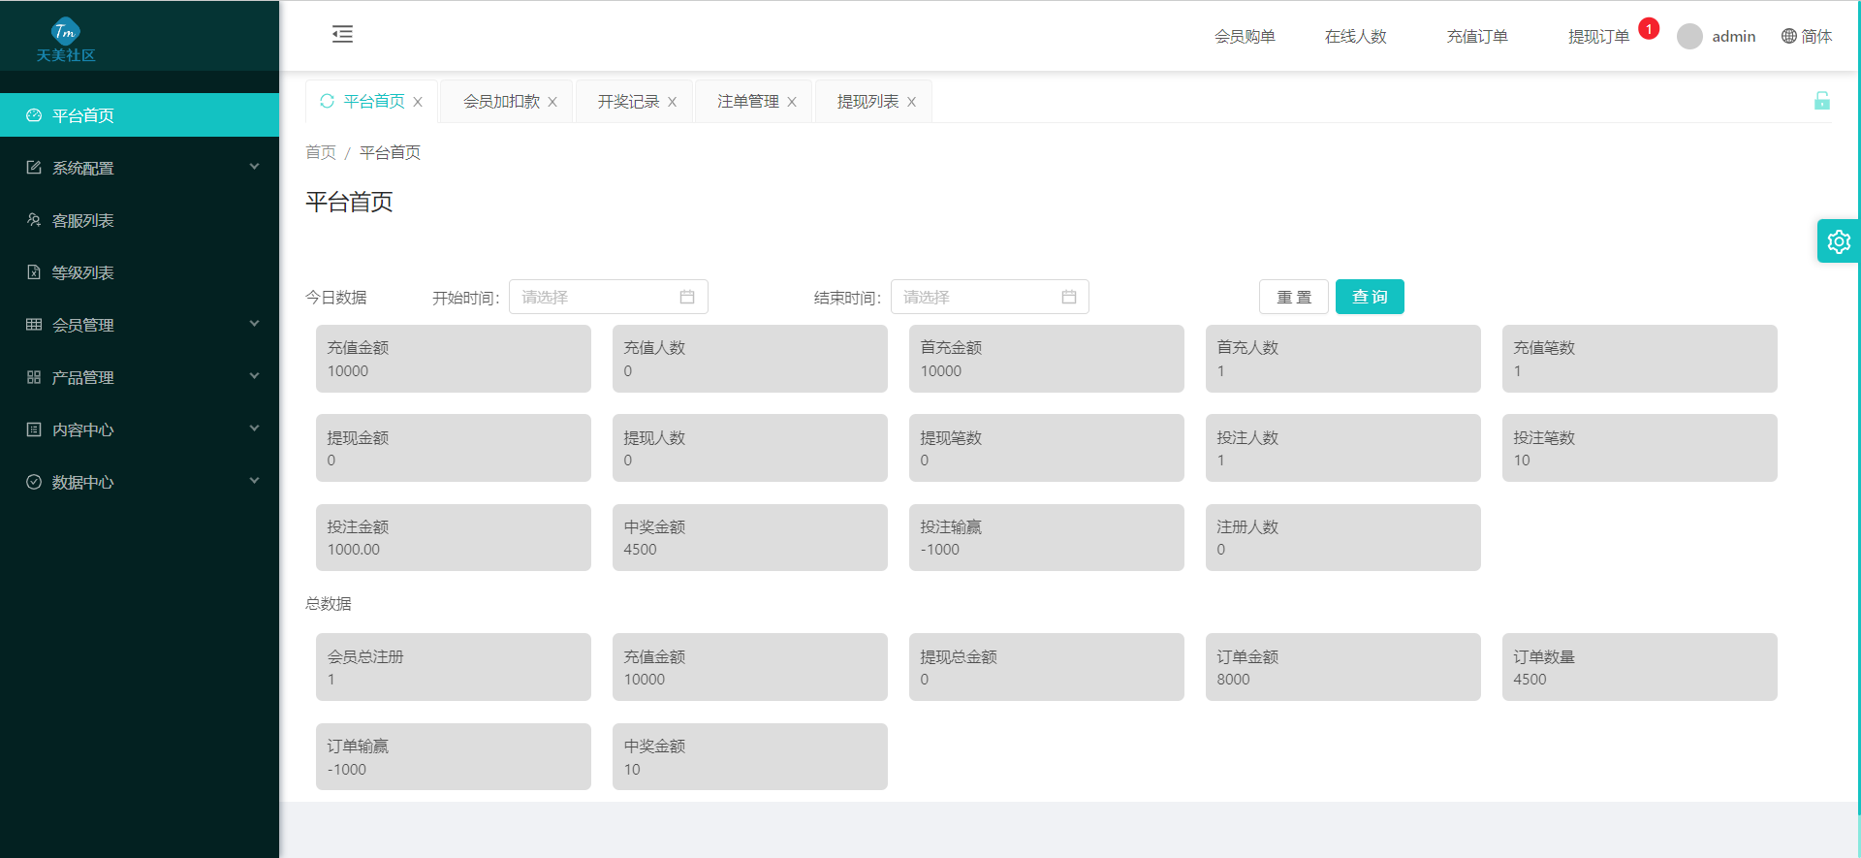Click the 产品管理 grid icon in sidebar

tap(34, 377)
